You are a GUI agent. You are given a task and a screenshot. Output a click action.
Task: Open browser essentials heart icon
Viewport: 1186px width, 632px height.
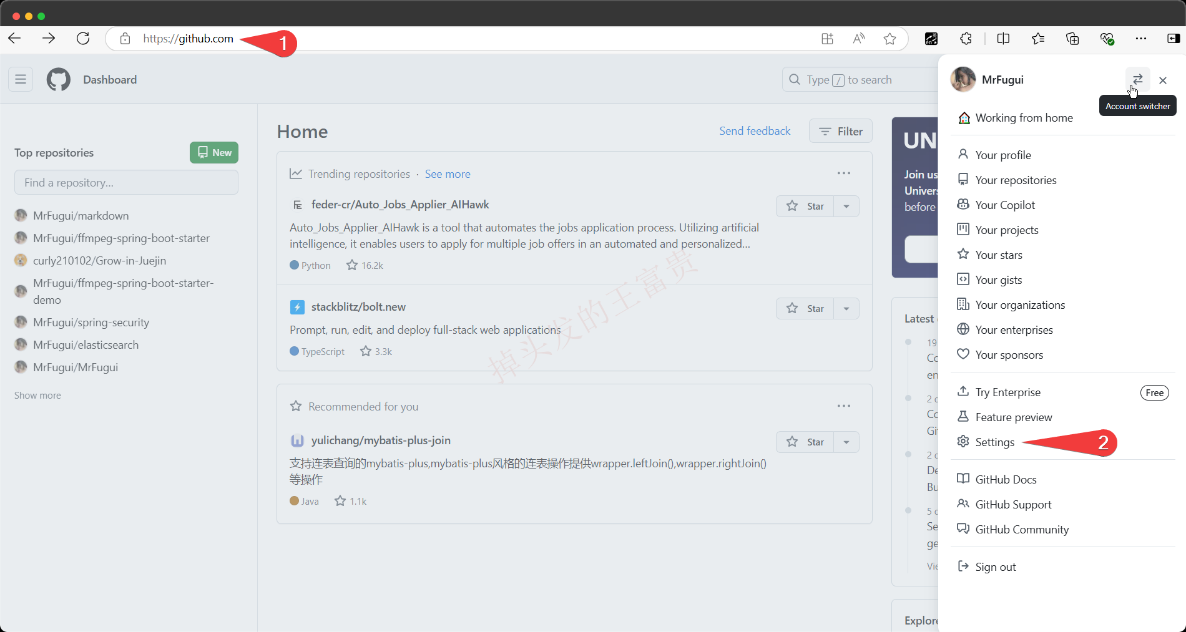click(x=1107, y=39)
